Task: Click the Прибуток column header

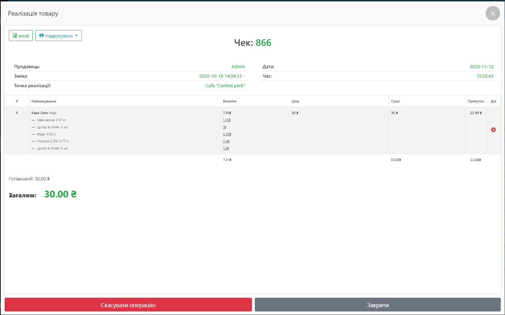Action: point(476,101)
